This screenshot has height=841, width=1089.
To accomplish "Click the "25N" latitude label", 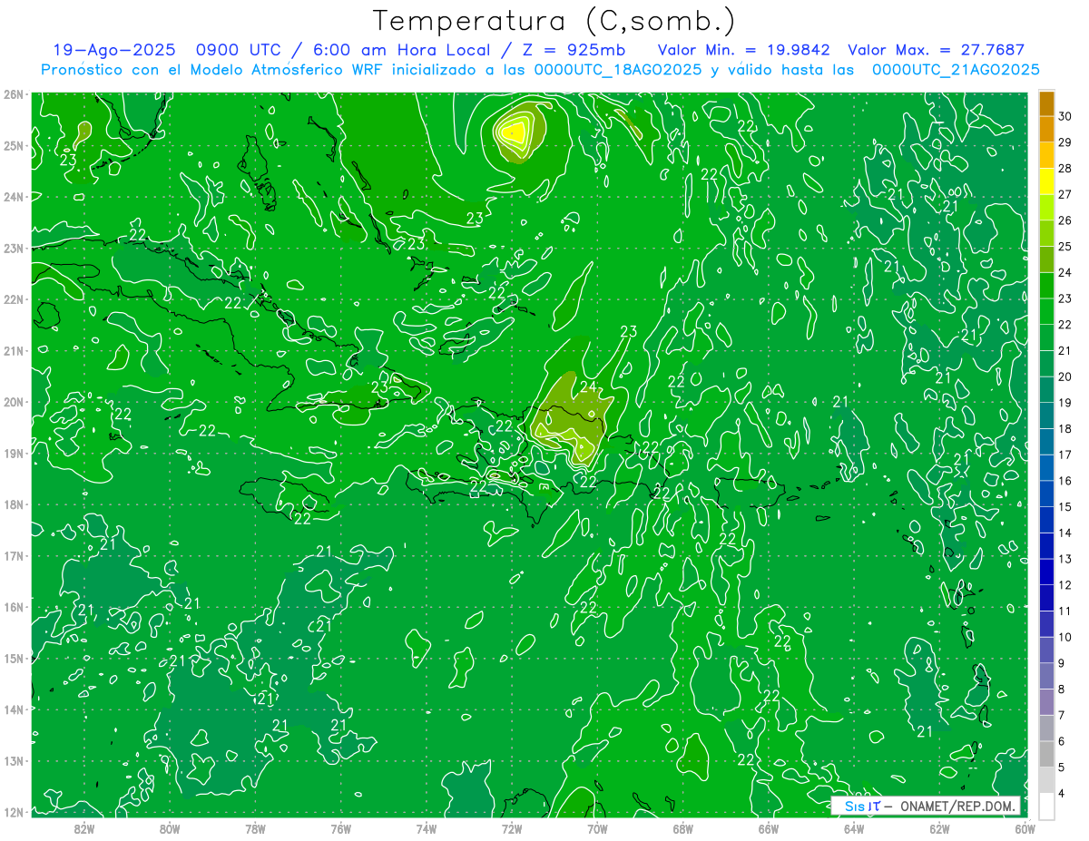I will coord(14,146).
